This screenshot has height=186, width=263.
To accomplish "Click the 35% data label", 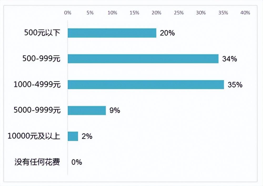I will point(235,85).
